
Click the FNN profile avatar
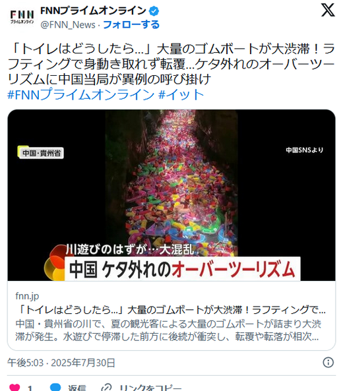(22, 17)
